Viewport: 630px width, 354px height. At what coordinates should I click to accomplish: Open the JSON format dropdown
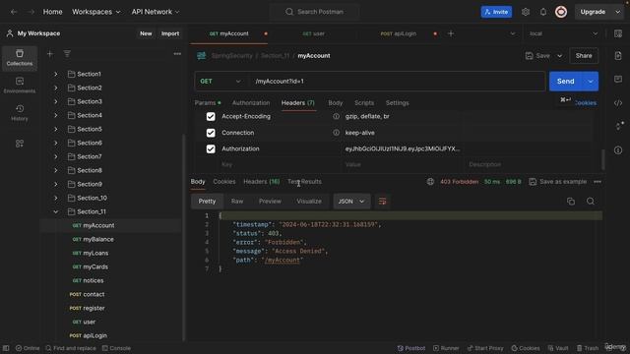pos(351,201)
